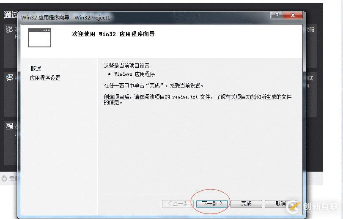Click the '在任一窗口中单击“完成”' sentence
Screen dimensions: 343x219
[x=154, y=85]
